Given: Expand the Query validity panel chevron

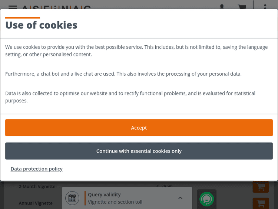Looking at the screenshot, I should click(x=180, y=198).
